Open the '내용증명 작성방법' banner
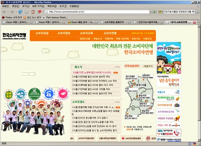The height and width of the screenshot is (146, 201). click(x=169, y=118)
